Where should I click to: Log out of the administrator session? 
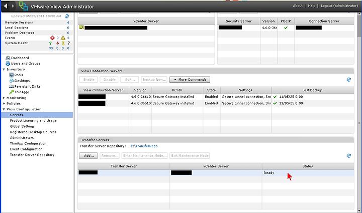pos(339,6)
